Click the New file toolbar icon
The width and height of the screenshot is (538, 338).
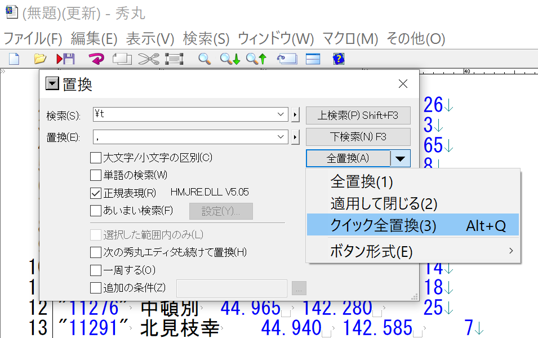pos(14,59)
